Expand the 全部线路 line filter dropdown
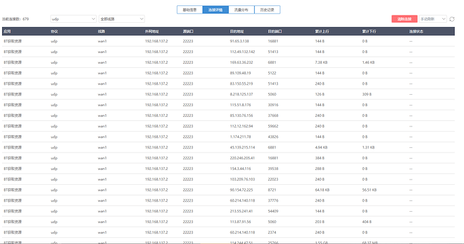The height and width of the screenshot is (244, 464). click(122, 19)
